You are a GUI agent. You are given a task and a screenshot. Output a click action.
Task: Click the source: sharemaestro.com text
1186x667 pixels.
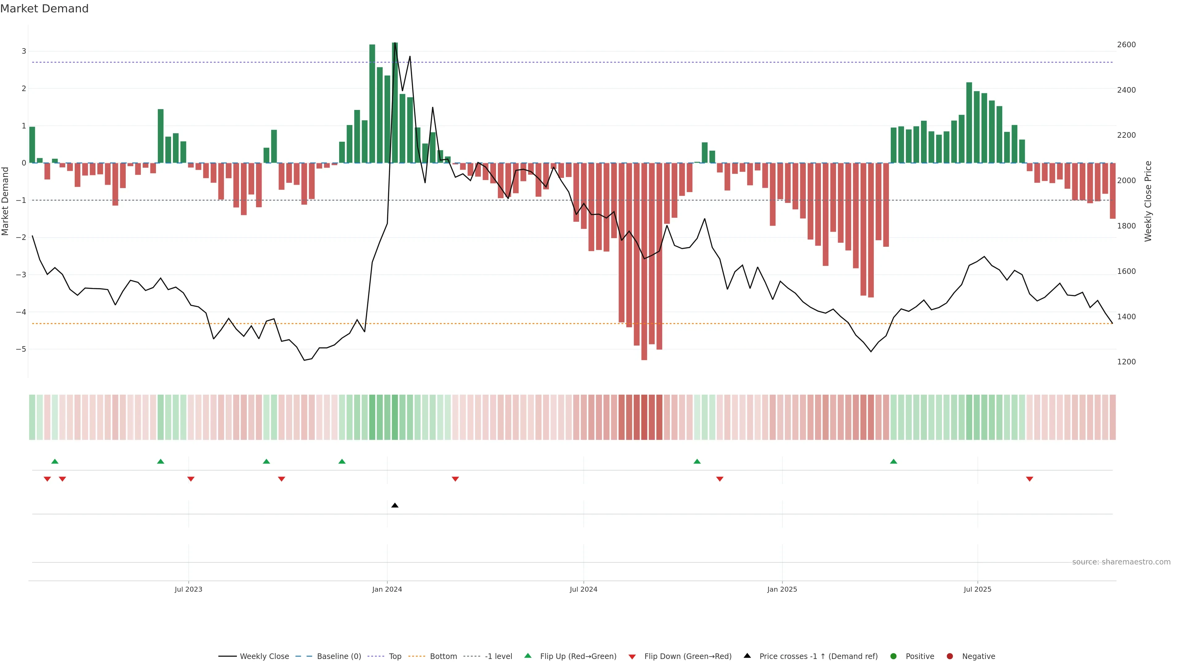point(1121,562)
